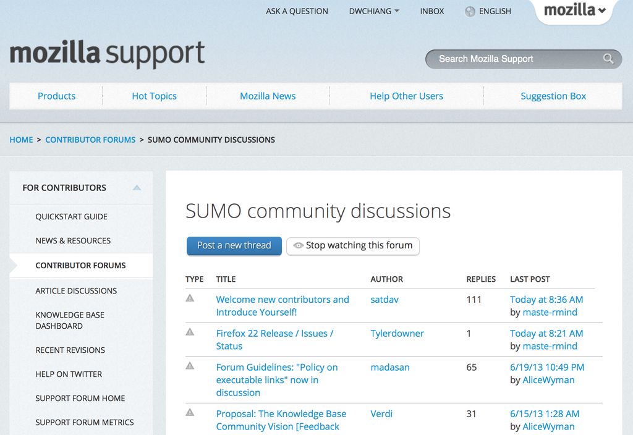Jump to last post Today at 8:21 AM

coord(546,333)
